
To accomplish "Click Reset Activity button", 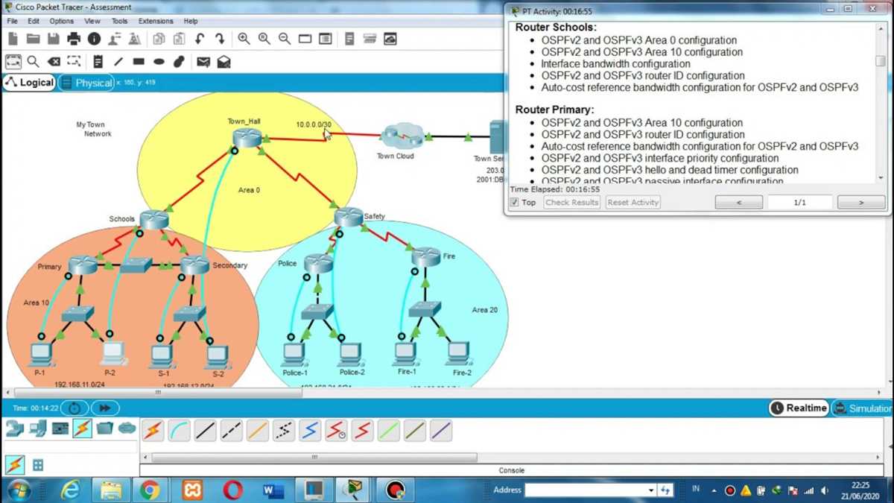I will (633, 203).
